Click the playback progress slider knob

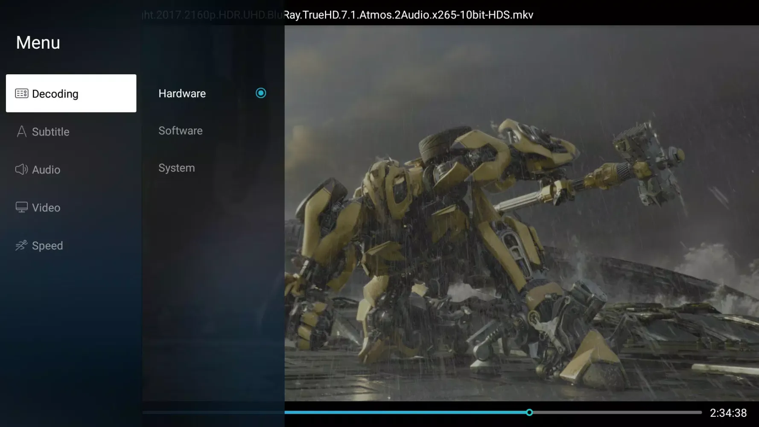[529, 412]
